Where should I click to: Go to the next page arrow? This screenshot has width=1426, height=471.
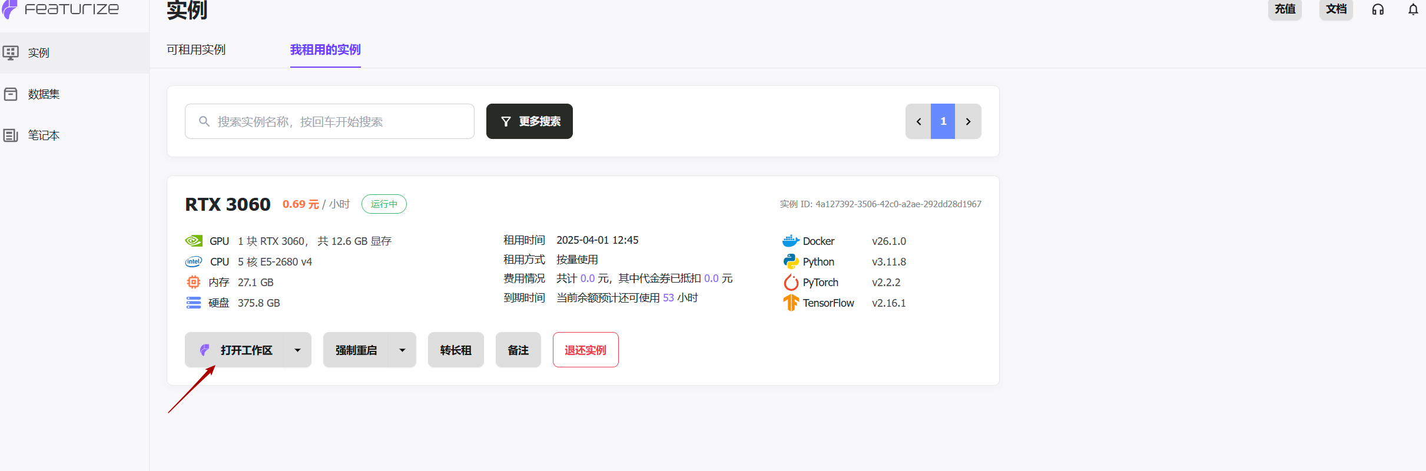[968, 121]
